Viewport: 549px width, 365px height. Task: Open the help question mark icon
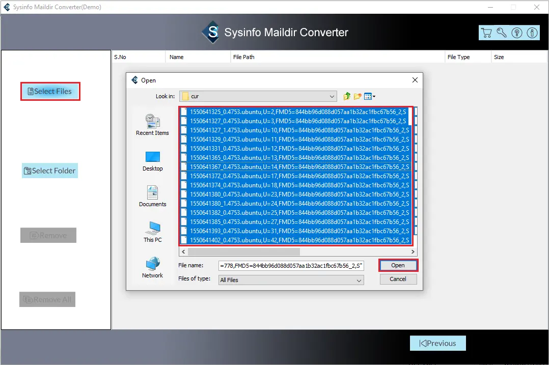pyautogui.click(x=517, y=33)
